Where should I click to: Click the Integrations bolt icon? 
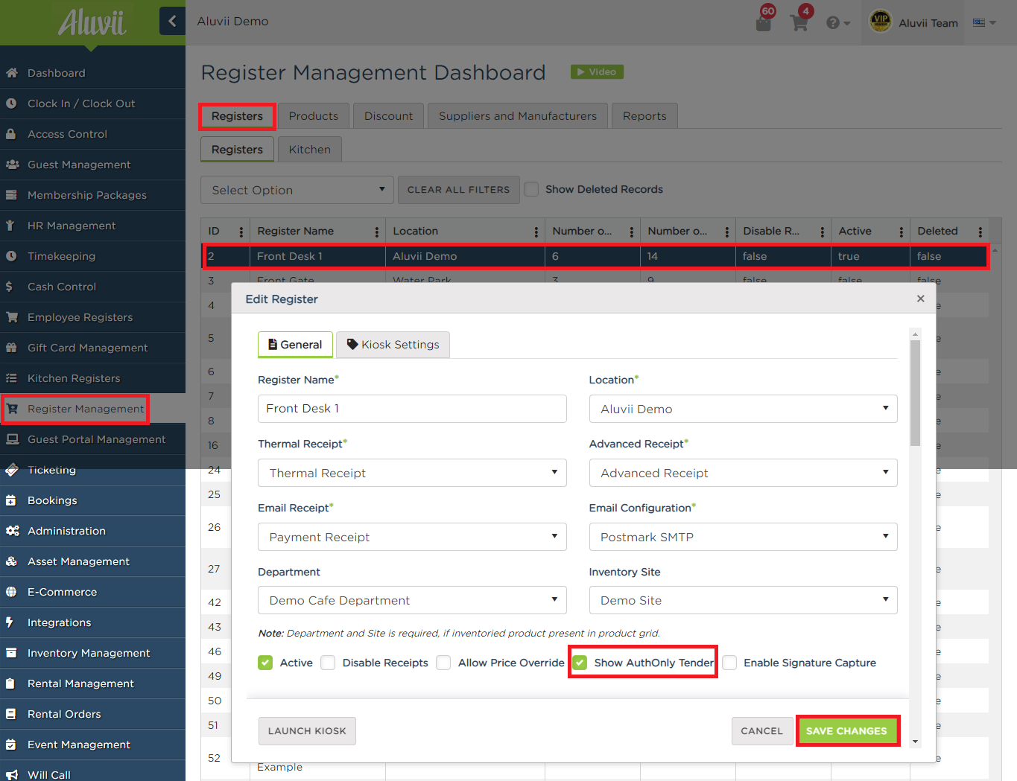click(x=10, y=622)
